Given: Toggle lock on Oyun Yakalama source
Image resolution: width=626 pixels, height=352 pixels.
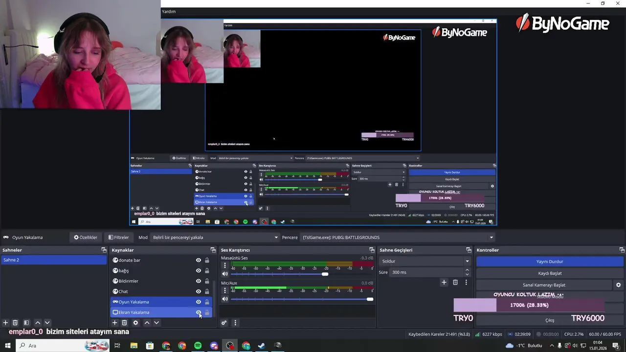Looking at the screenshot, I should click(x=207, y=302).
